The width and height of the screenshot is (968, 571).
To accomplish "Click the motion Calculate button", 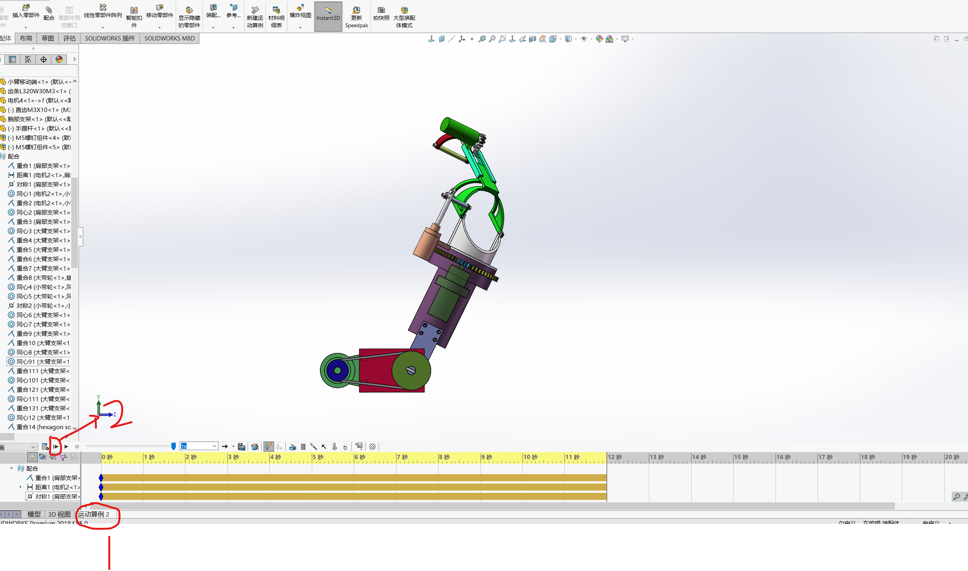I will pyautogui.click(x=45, y=447).
